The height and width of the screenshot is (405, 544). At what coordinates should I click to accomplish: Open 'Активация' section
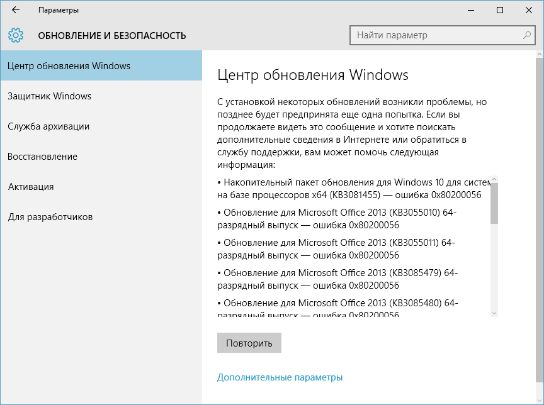coord(101,186)
